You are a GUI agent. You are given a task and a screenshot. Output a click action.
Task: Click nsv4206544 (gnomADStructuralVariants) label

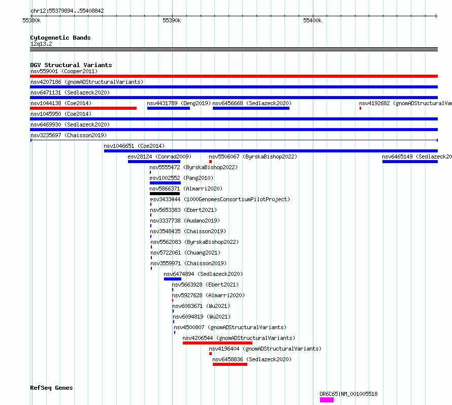[x=239, y=338]
